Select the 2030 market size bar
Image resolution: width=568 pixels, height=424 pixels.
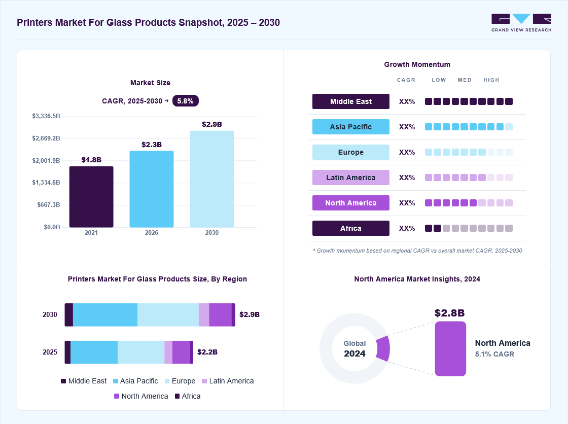click(212, 179)
